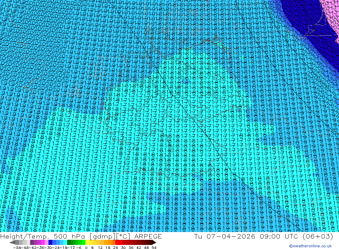Click the '-30' legend value
Image resolution: width=339 pixels, height=249 pixels.
click(x=48, y=248)
